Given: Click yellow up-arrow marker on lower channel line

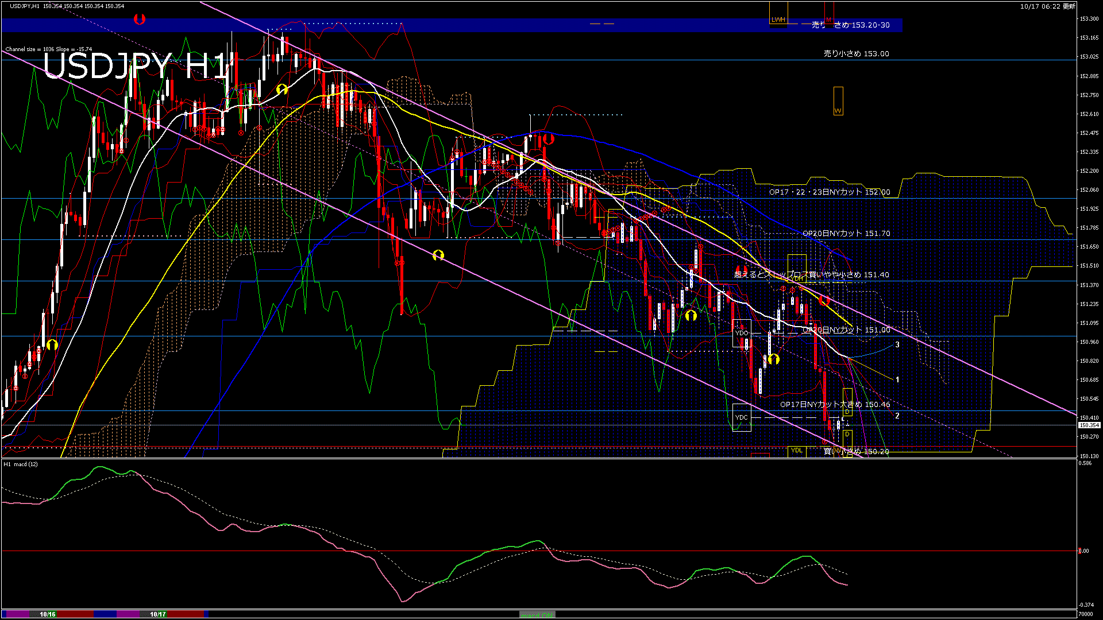Looking at the screenshot, I should [x=438, y=255].
